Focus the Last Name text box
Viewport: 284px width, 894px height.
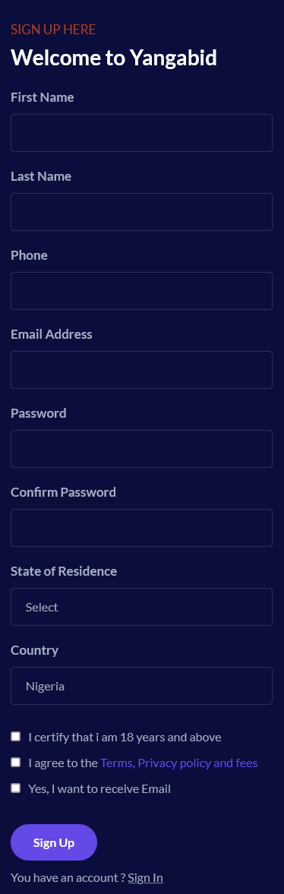141,212
